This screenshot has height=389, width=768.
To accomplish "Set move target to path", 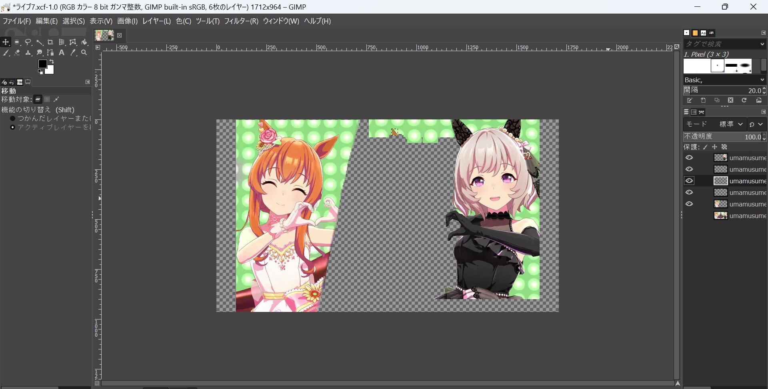I will coord(57,99).
